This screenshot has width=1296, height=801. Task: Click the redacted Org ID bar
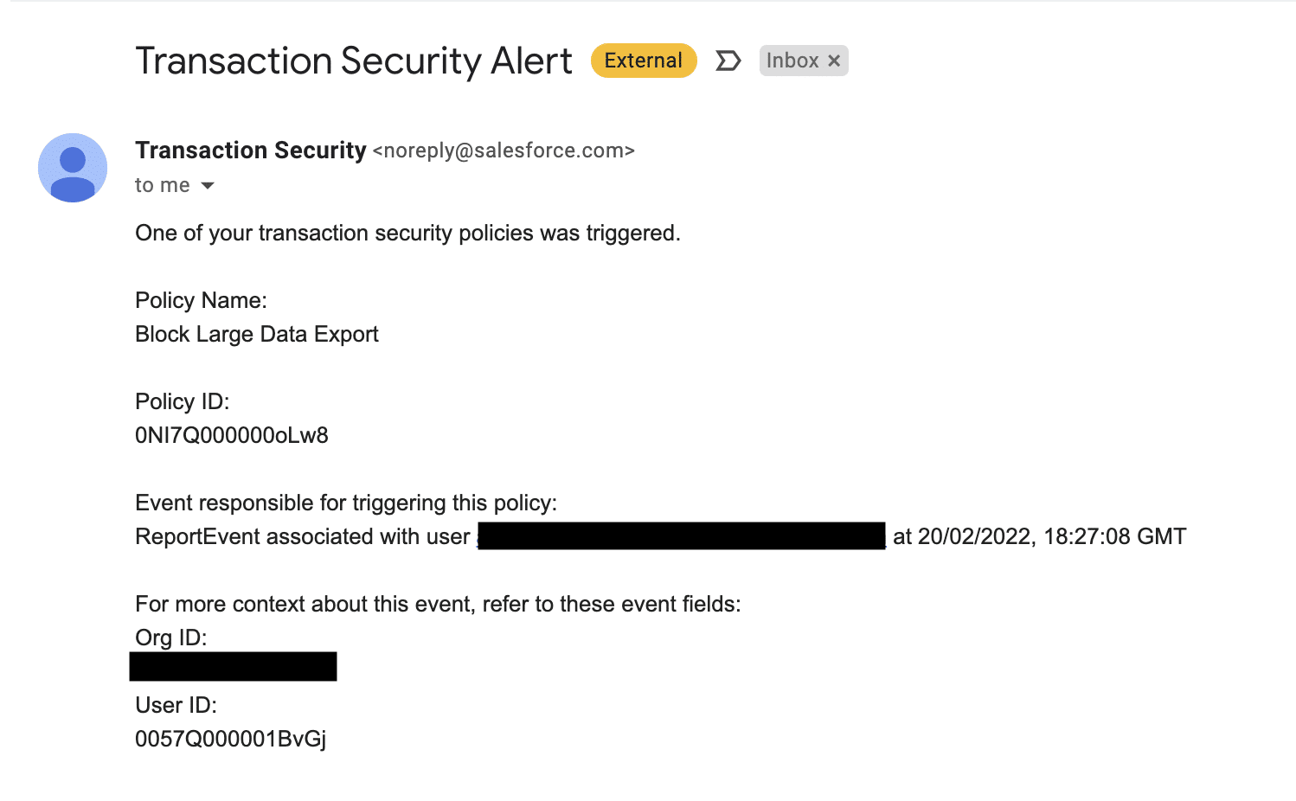click(x=234, y=666)
